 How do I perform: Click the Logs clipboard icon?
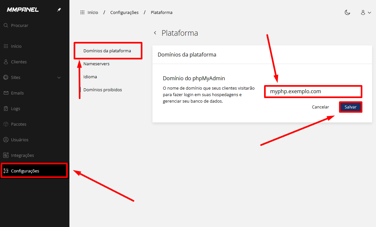click(x=6, y=108)
